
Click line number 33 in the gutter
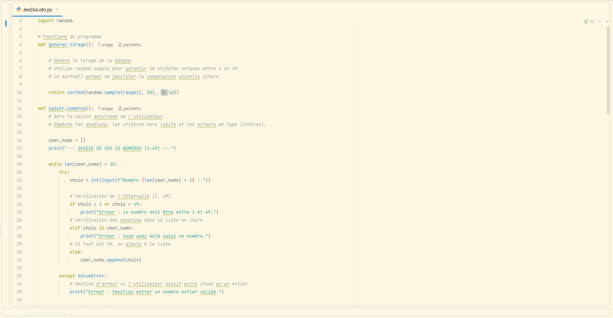point(19,276)
